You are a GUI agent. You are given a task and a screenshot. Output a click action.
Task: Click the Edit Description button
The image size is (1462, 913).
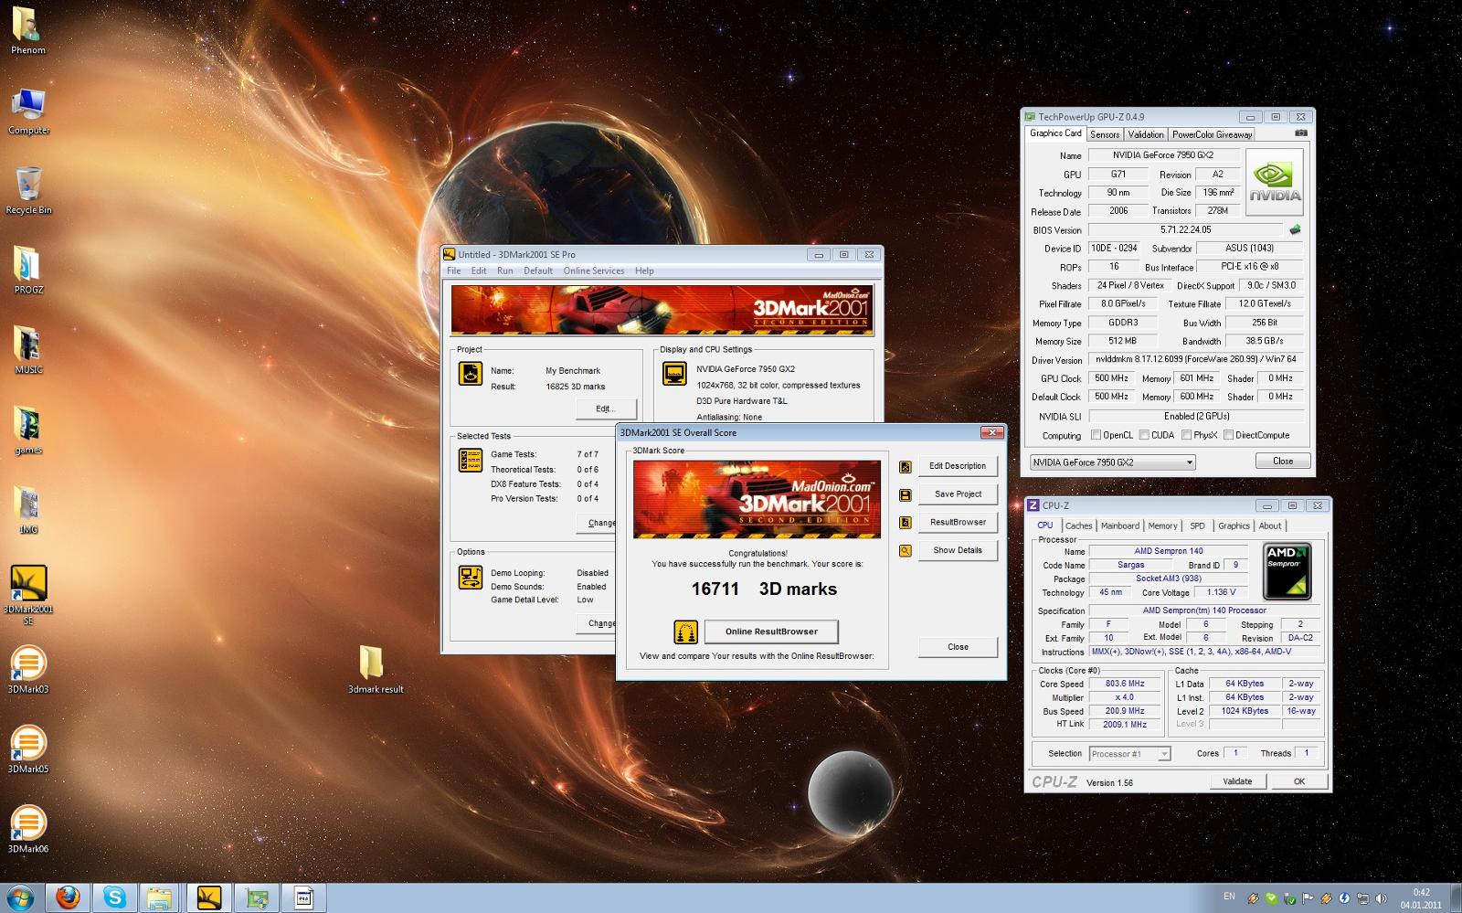(958, 466)
